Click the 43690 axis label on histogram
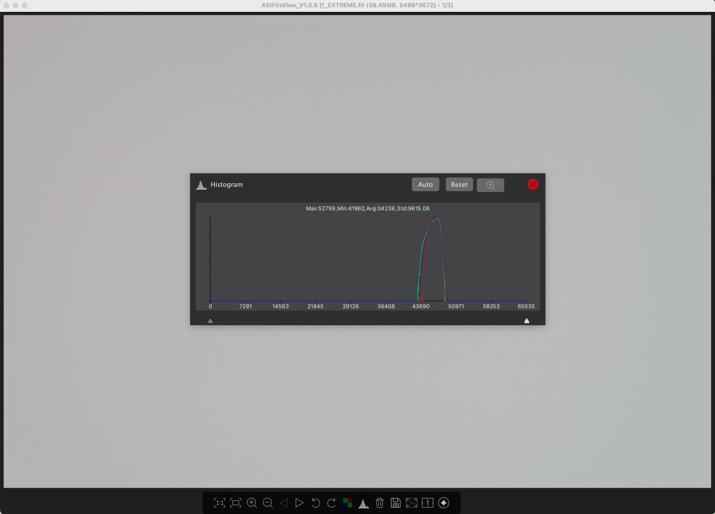 click(x=421, y=306)
